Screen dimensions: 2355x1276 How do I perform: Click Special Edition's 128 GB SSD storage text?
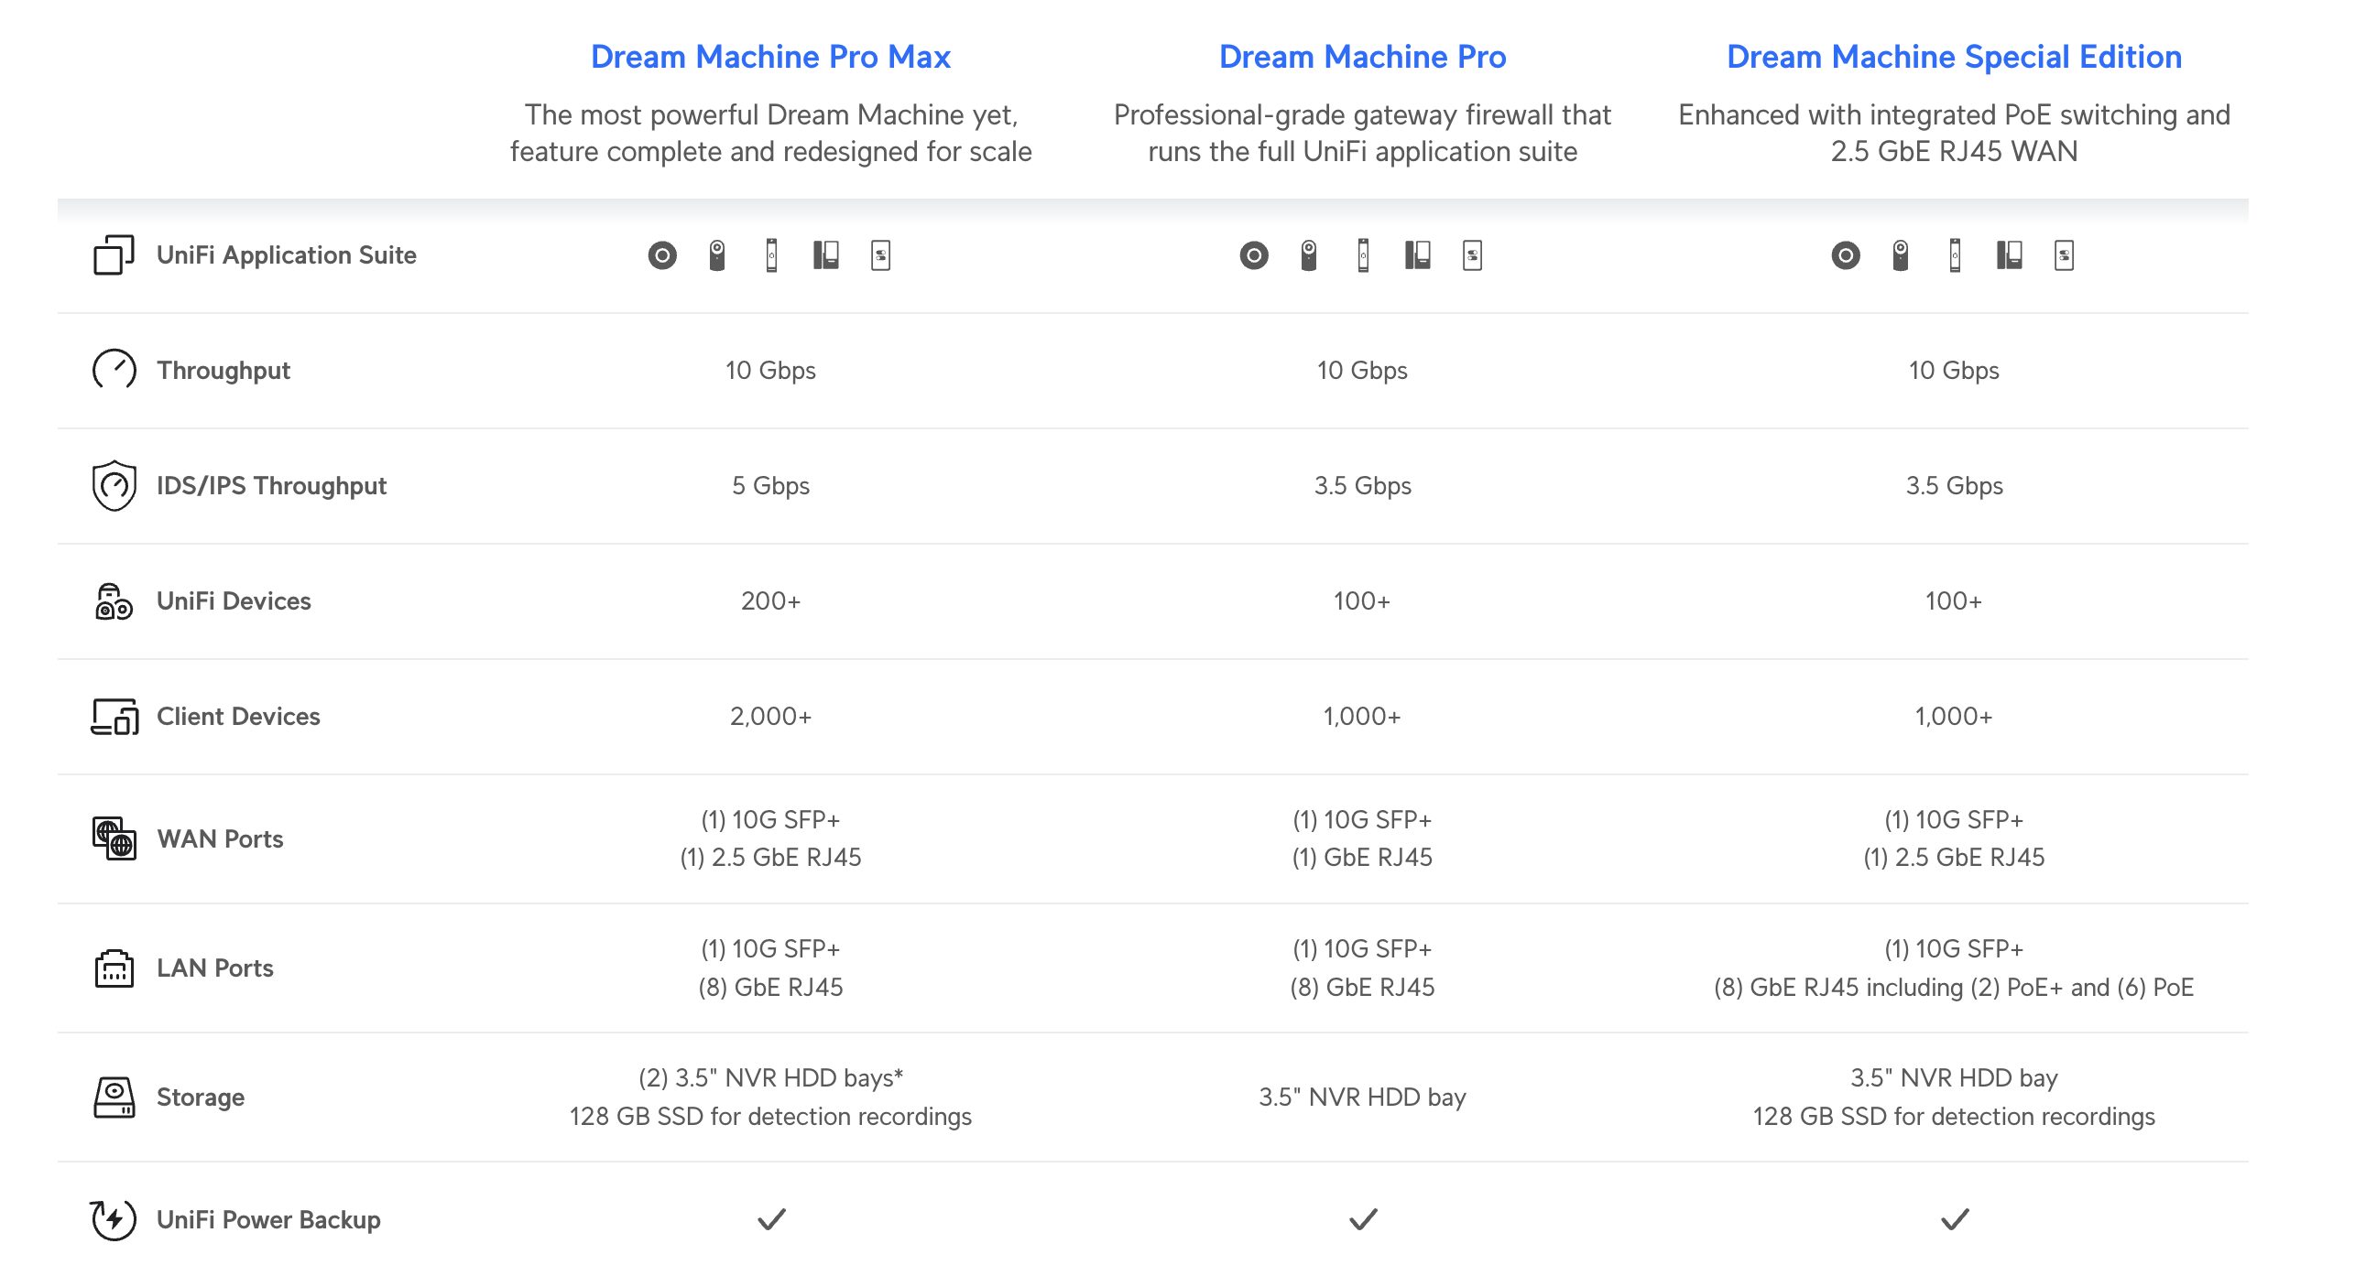click(1954, 1117)
